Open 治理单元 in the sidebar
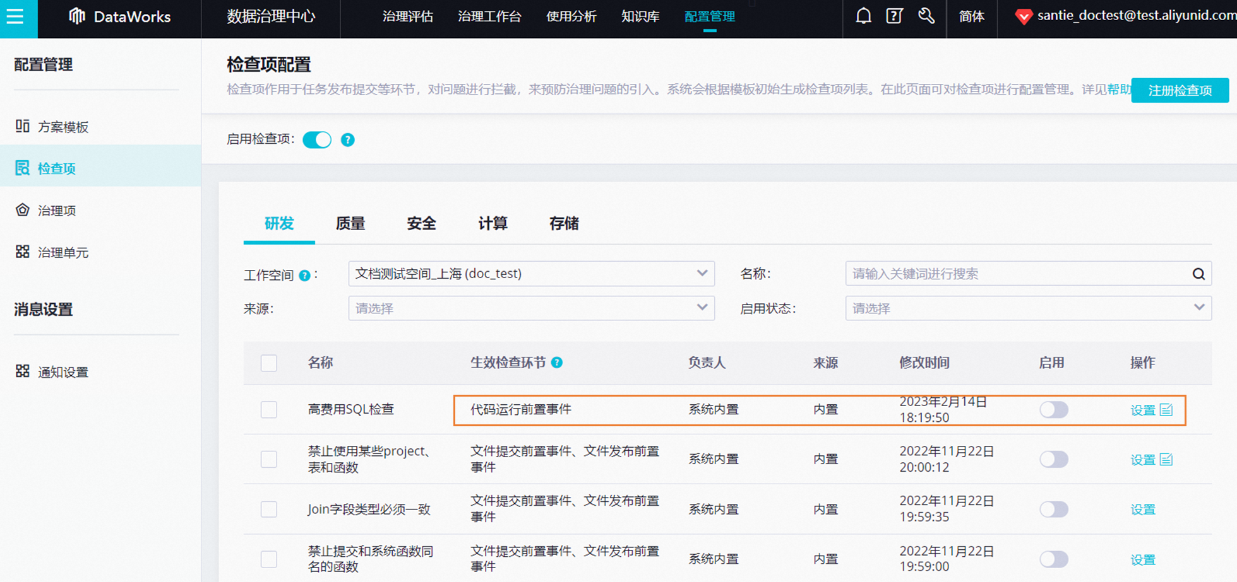 (63, 253)
